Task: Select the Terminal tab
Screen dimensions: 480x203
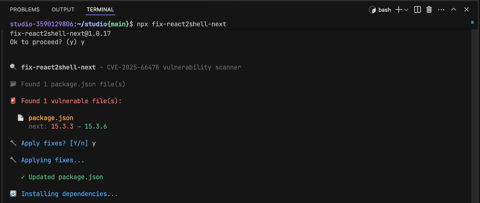Action: (x=100, y=10)
